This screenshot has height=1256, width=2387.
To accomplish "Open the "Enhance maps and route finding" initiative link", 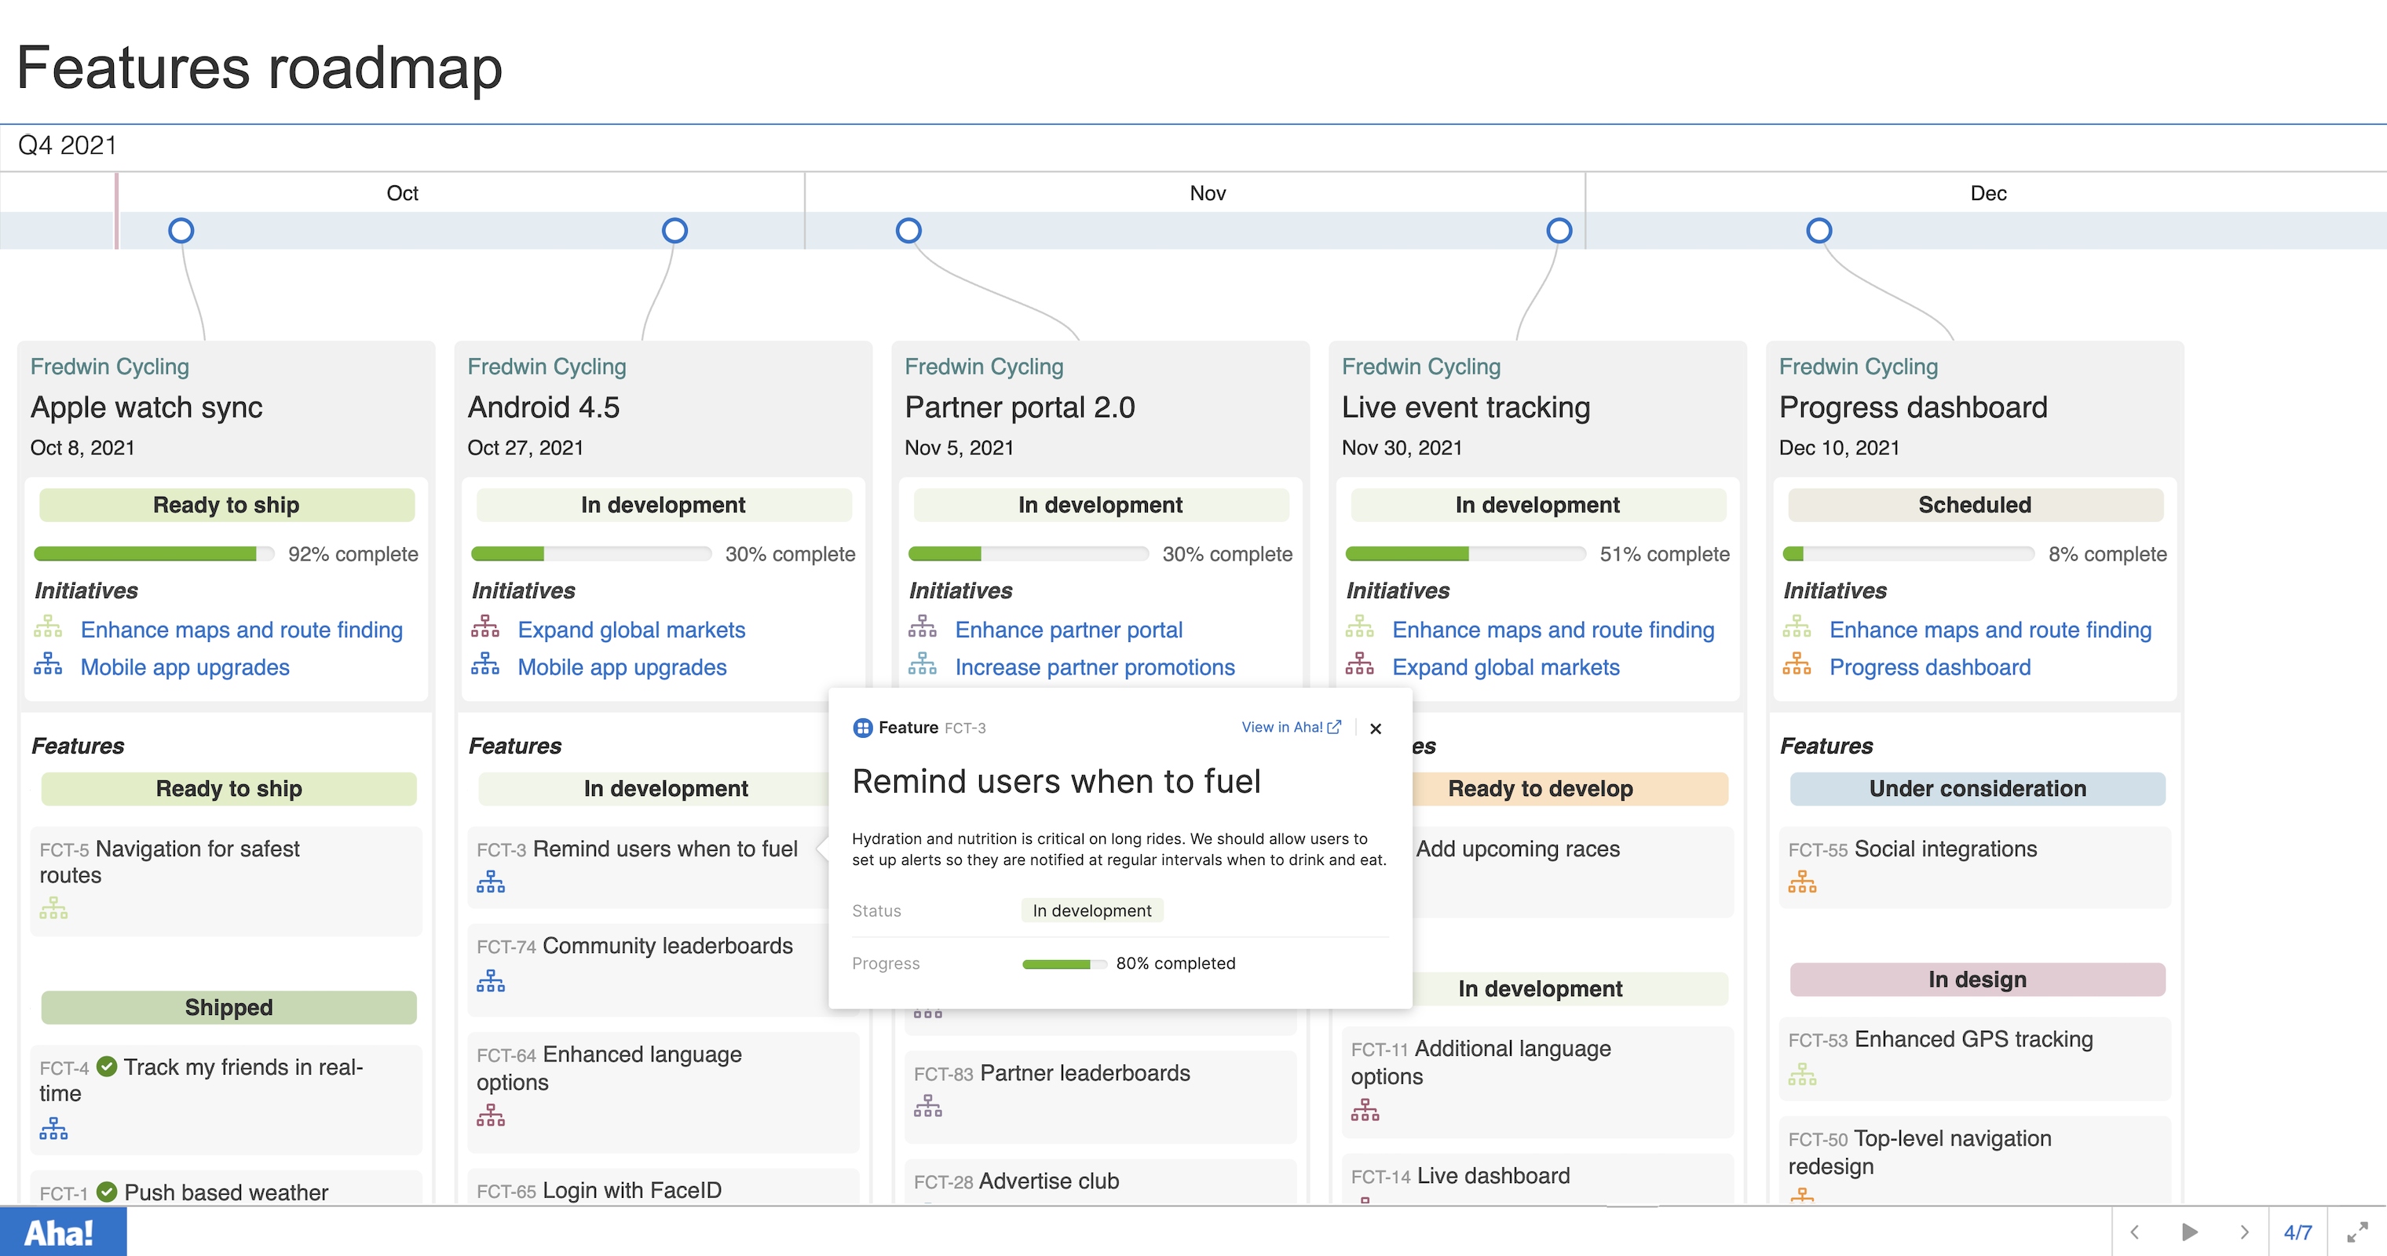I will 241,629.
